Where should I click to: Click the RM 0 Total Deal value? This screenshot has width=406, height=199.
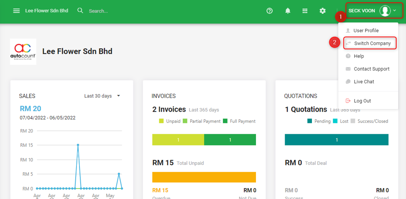[x=294, y=163]
